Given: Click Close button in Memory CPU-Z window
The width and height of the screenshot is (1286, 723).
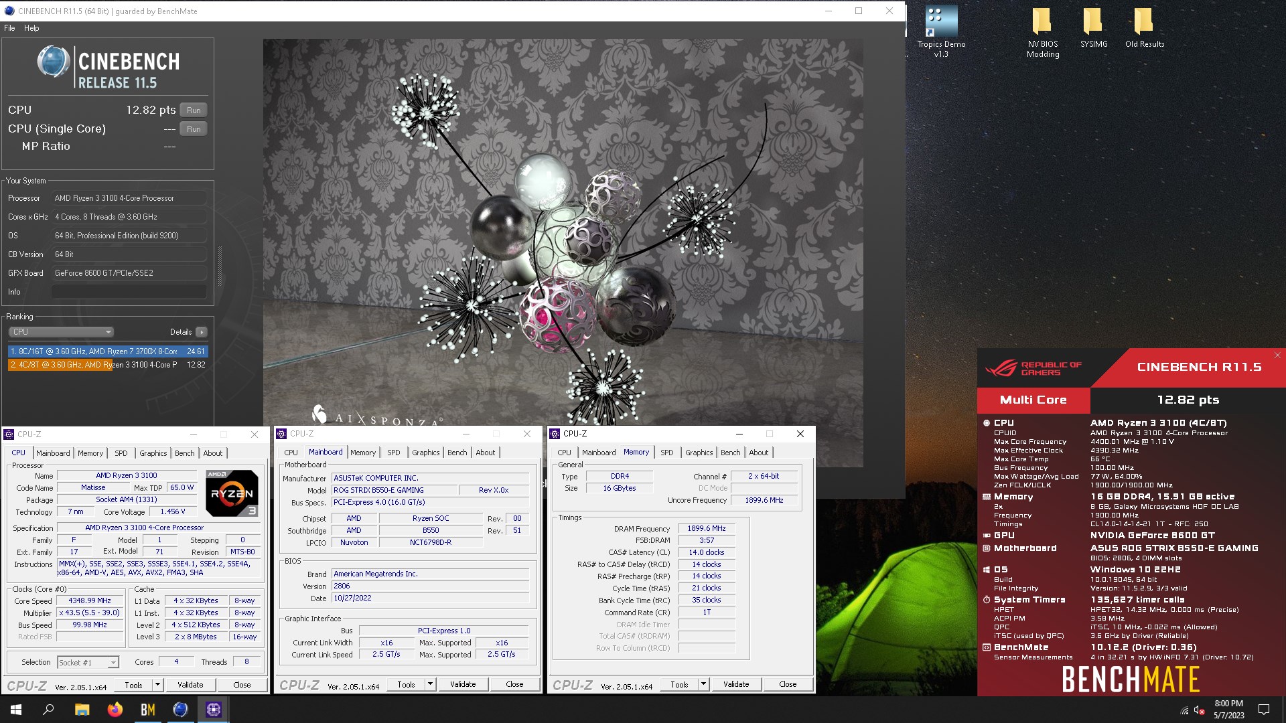Looking at the screenshot, I should coord(788,684).
